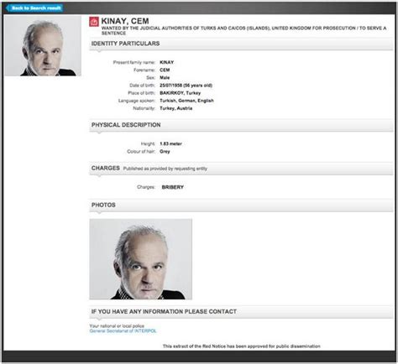This screenshot has width=398, height=364.
Task: Enlarge the photo under the PHOTOS section
Action: (x=141, y=259)
